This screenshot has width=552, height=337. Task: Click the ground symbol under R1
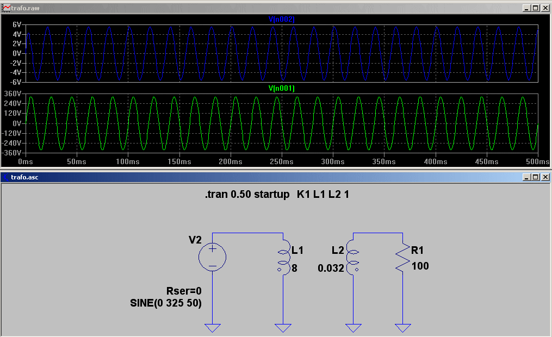click(x=403, y=328)
